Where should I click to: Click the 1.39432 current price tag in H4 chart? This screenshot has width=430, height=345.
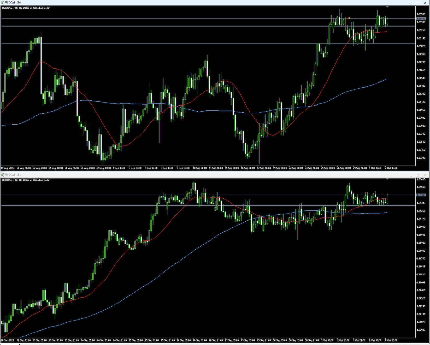[x=421, y=19]
